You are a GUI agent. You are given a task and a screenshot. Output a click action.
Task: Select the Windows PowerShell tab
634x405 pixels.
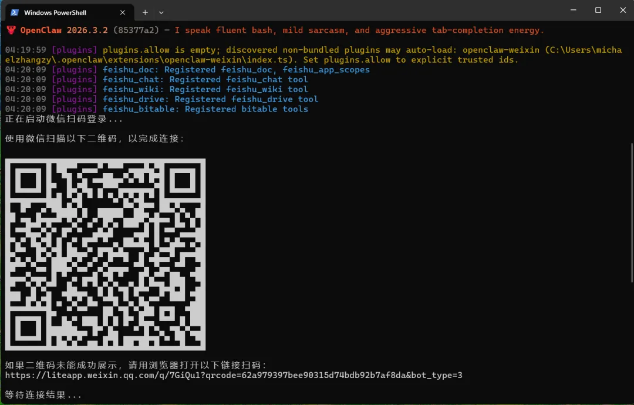[69, 12]
